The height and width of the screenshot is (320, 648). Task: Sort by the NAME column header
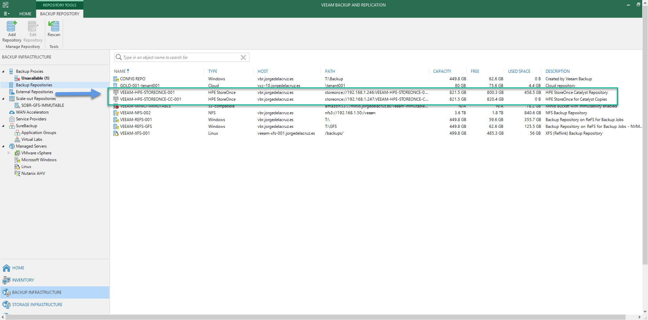point(120,71)
